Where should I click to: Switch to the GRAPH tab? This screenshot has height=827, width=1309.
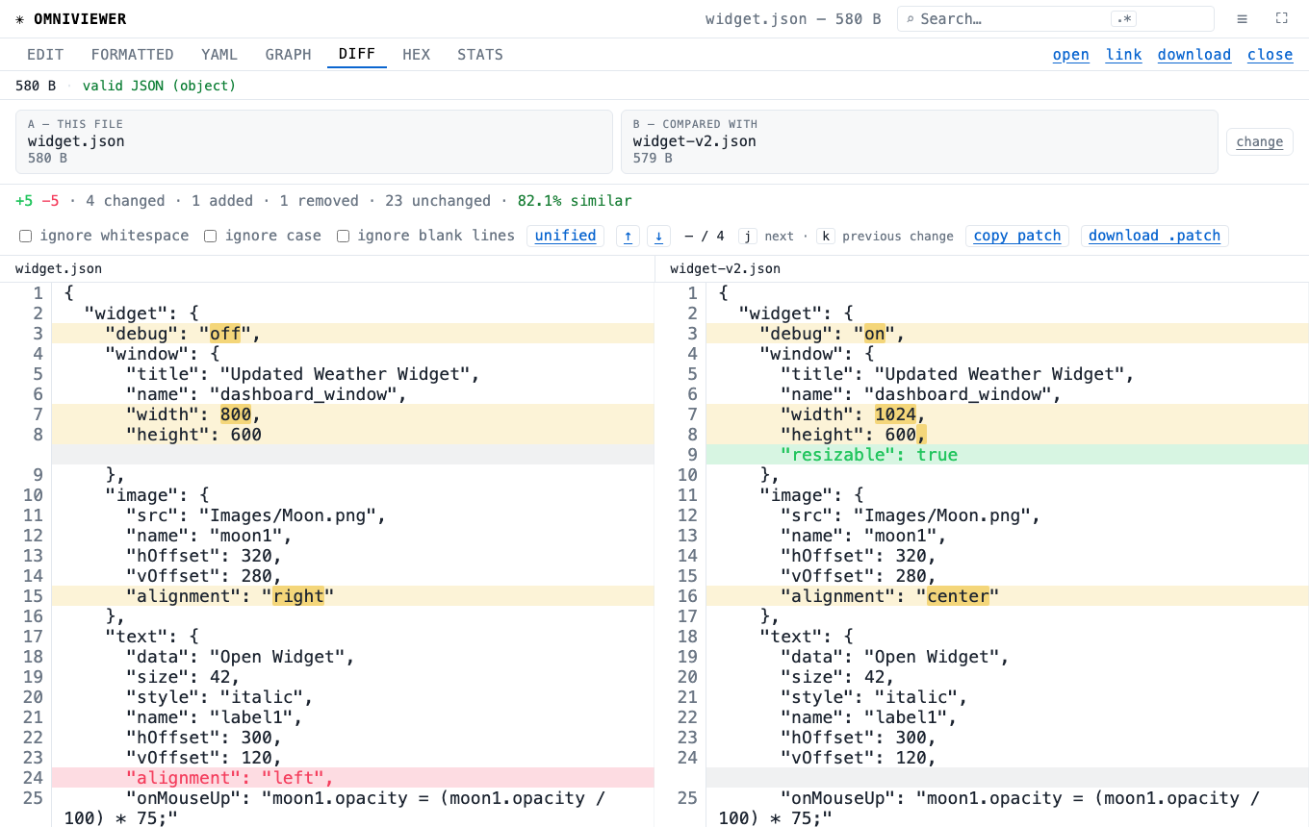[289, 55]
